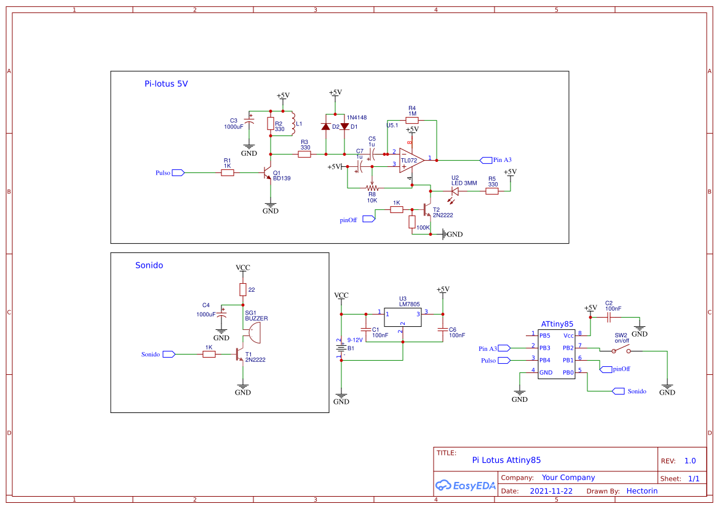The width and height of the screenshot is (719, 509).
Task: Click the Drawn By name Hectorin
Action: (642, 491)
